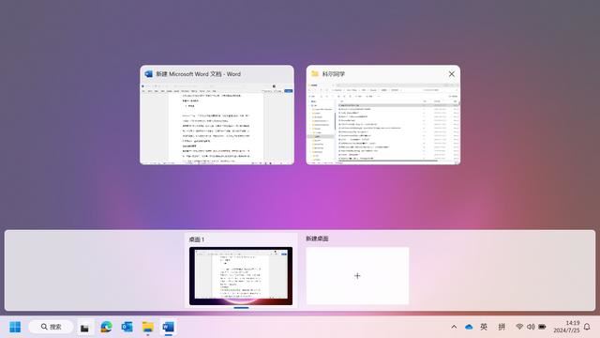Open the OneDrive cloud tray icon
600x338 pixels.
(469, 327)
